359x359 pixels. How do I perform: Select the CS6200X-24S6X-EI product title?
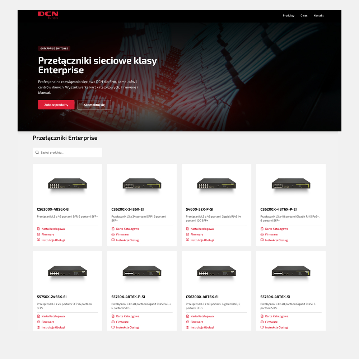[x=127, y=209]
